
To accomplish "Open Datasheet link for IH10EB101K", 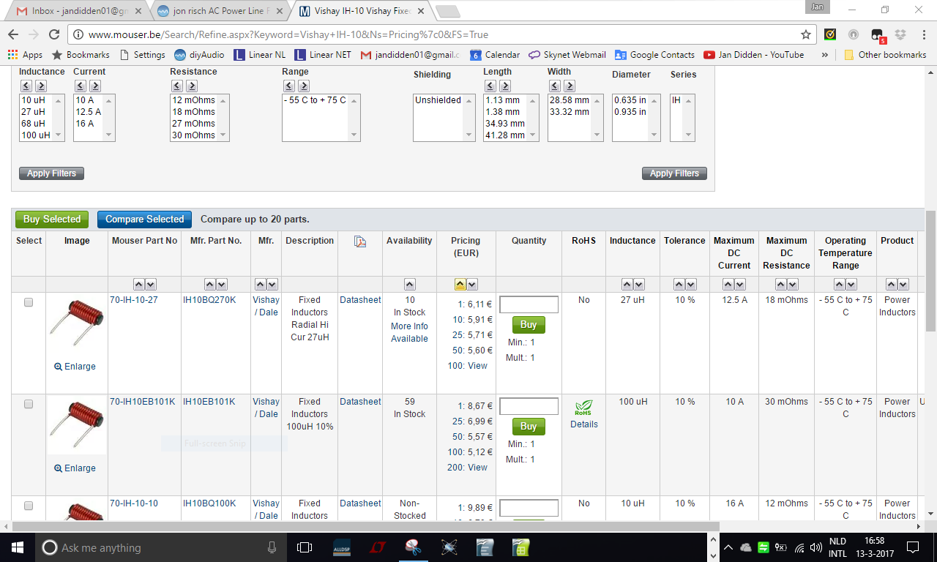I will tap(360, 402).
